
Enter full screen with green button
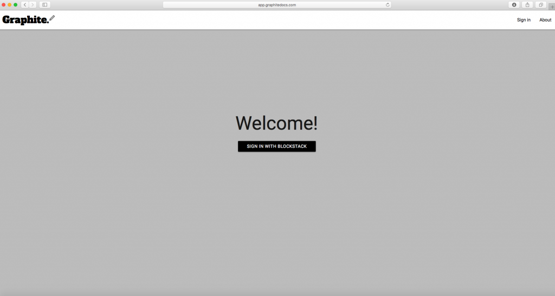pos(16,4)
